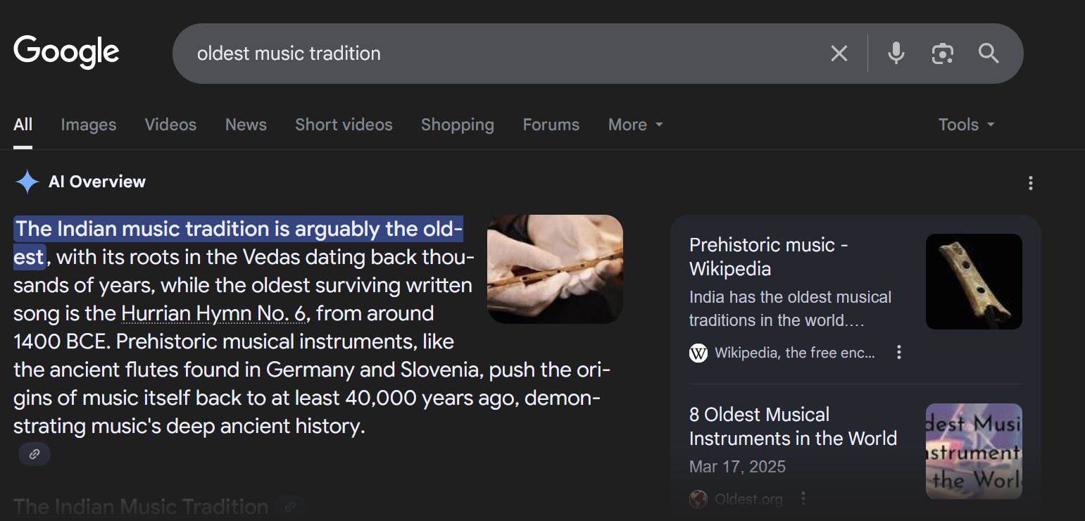This screenshot has width=1085, height=521.
Task: Open the Hurrian Hymn No. 6 link
Action: point(214,313)
